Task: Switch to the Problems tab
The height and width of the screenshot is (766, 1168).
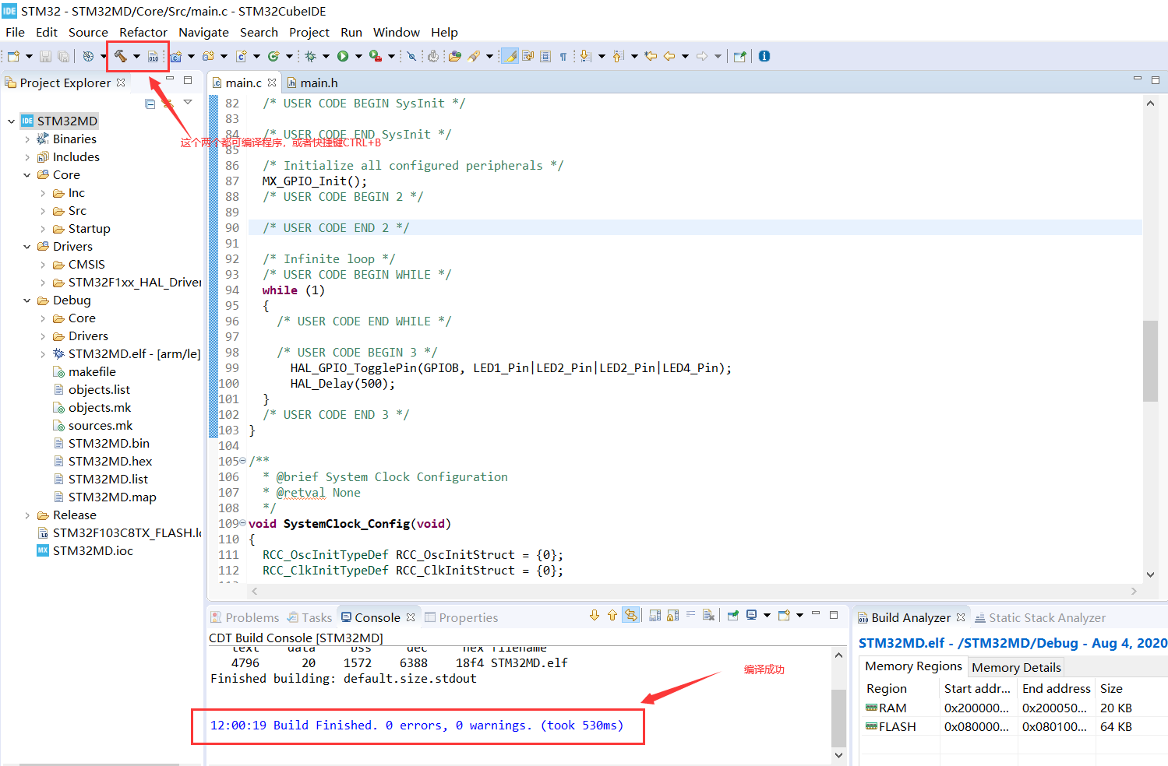Action: [x=245, y=617]
